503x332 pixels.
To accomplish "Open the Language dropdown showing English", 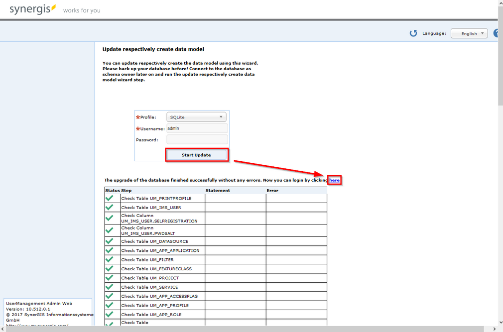I will click(469, 33).
